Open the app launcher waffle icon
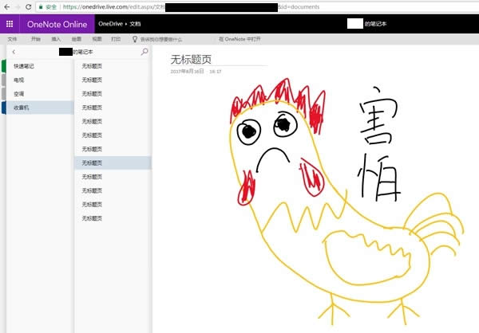Screen dimensions: 479x333 pos(10,23)
